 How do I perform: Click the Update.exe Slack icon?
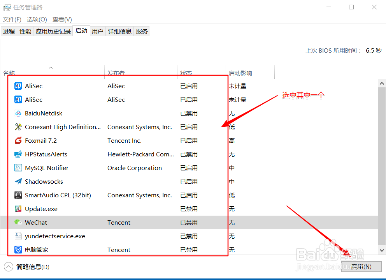[18, 209]
